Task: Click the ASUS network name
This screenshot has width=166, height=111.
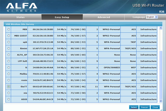Action: (24, 99)
